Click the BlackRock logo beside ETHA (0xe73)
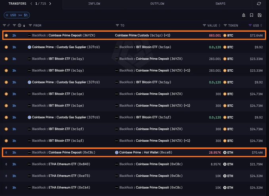The image size is (269, 196). click(29, 176)
